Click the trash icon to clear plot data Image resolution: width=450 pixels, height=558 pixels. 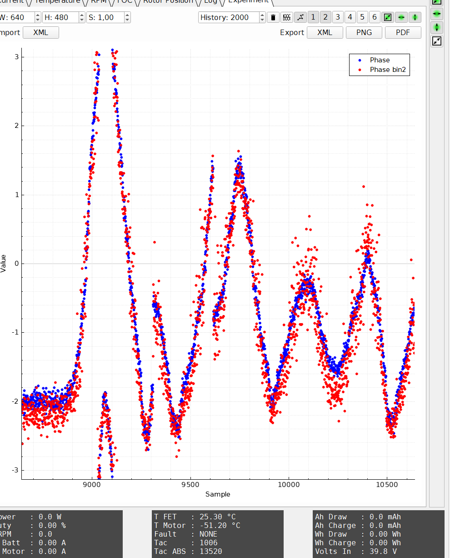(x=273, y=17)
